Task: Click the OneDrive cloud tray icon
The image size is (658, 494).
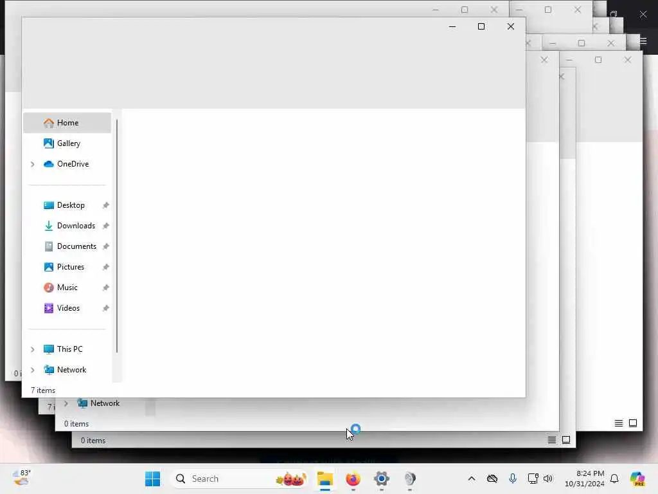Action: (x=492, y=479)
